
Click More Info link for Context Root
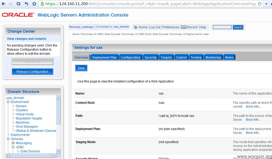point(254,107)
